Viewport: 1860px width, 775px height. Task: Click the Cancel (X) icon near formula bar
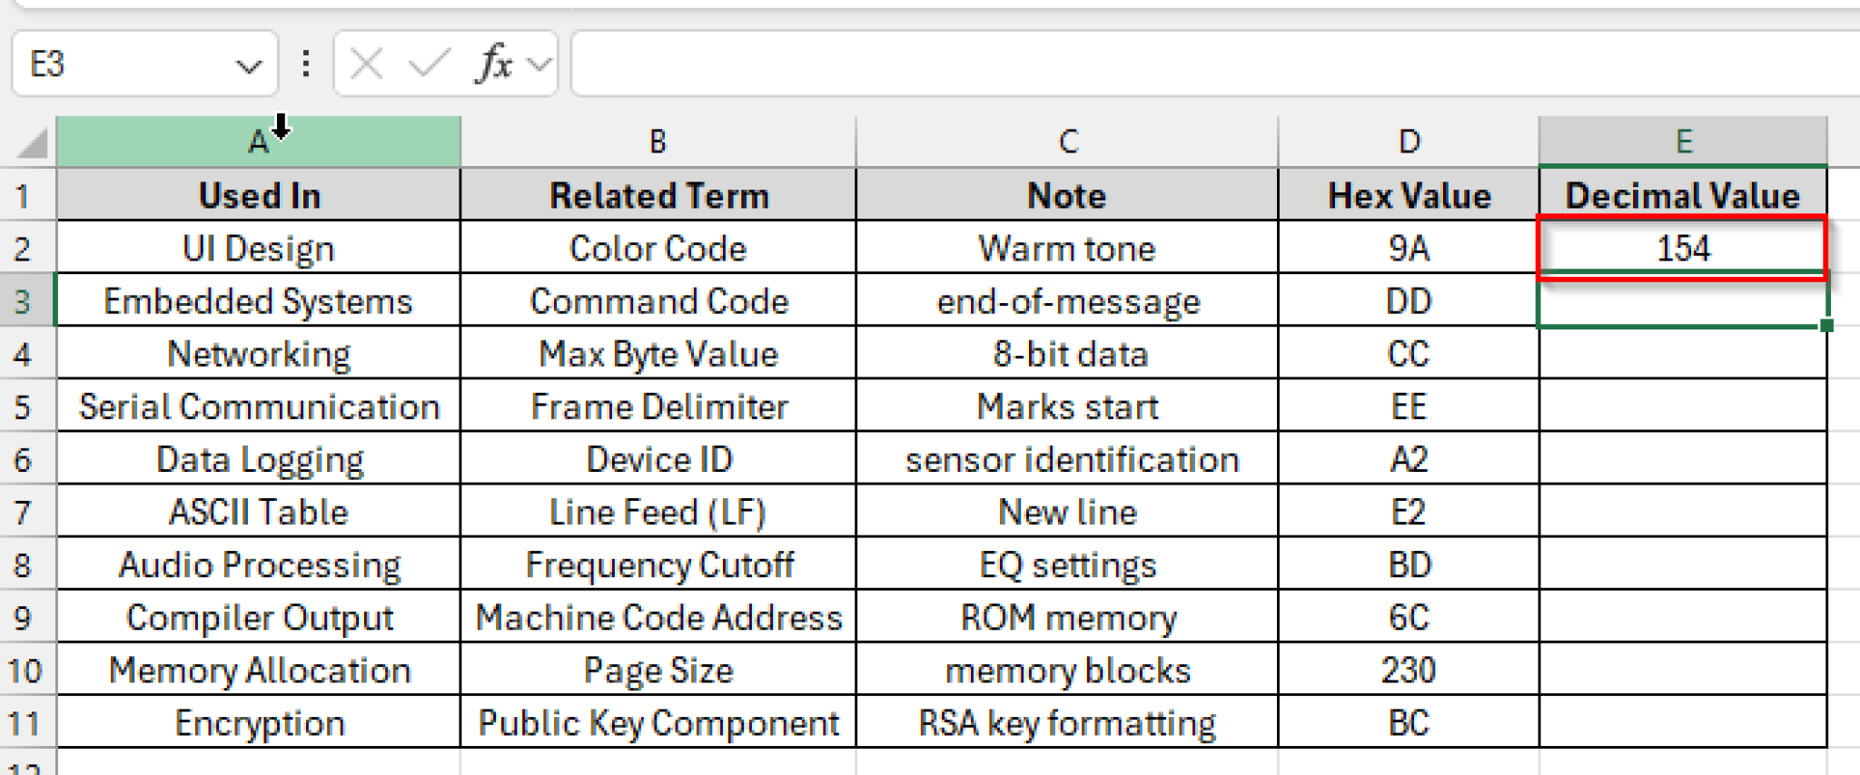coord(367,62)
